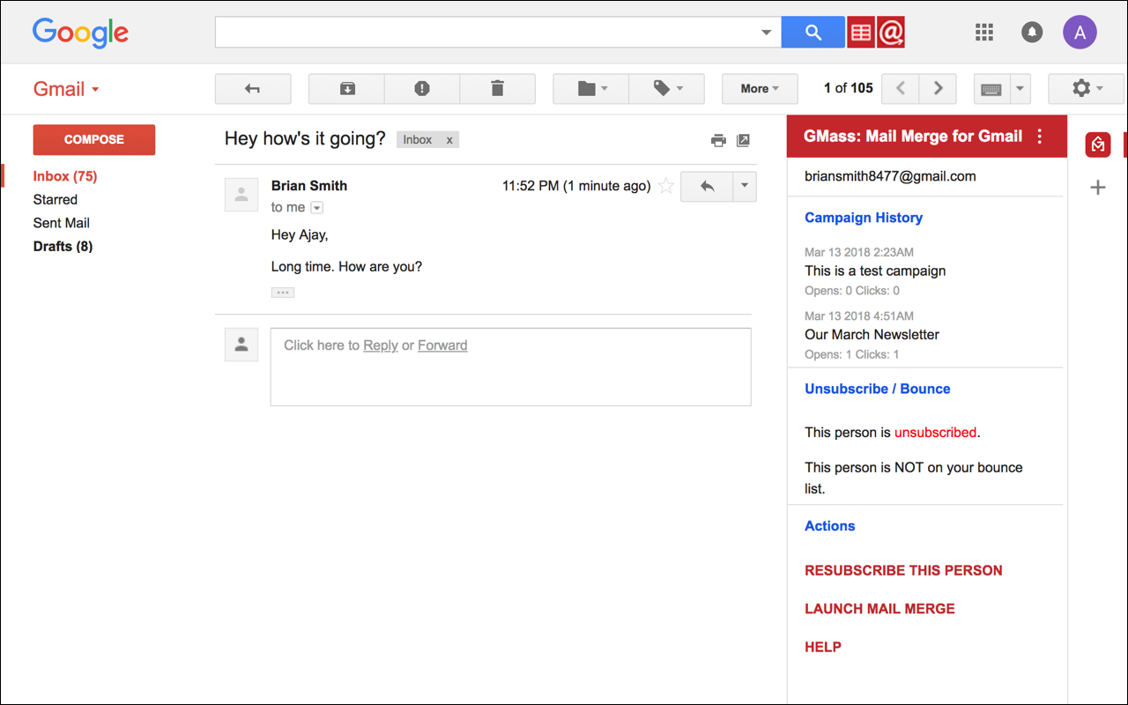The width and height of the screenshot is (1128, 705).
Task: Click 'Our March Newsletter' entry
Action: (872, 335)
